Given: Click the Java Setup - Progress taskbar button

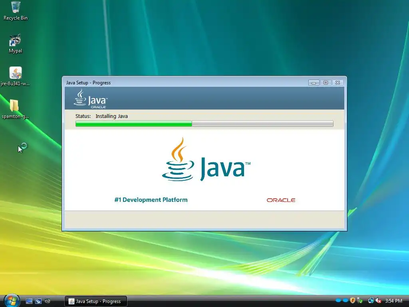Looking at the screenshot, I should 96,301.
